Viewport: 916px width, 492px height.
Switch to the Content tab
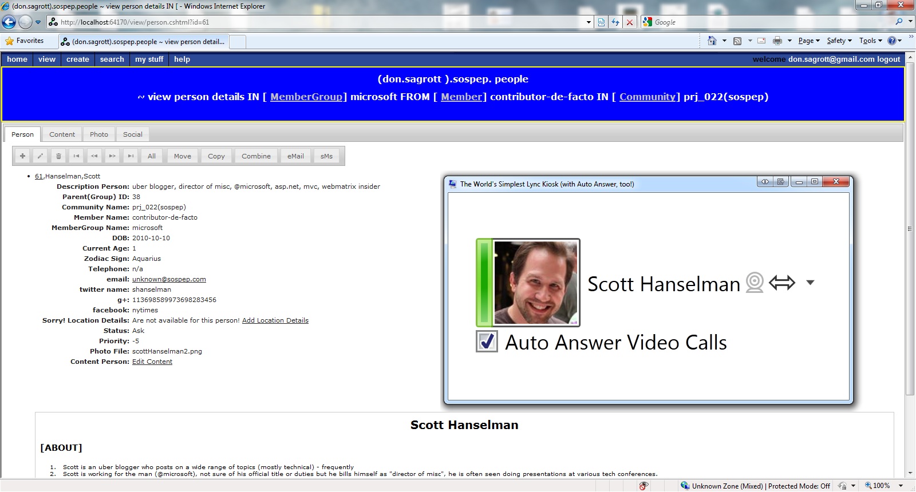coord(62,134)
